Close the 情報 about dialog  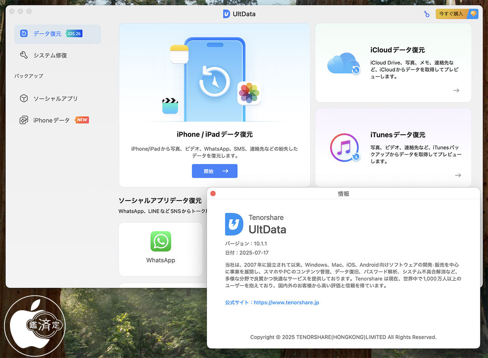213,193
